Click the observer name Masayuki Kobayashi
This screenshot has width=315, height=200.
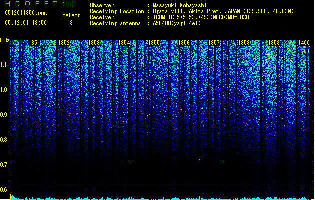(180, 5)
